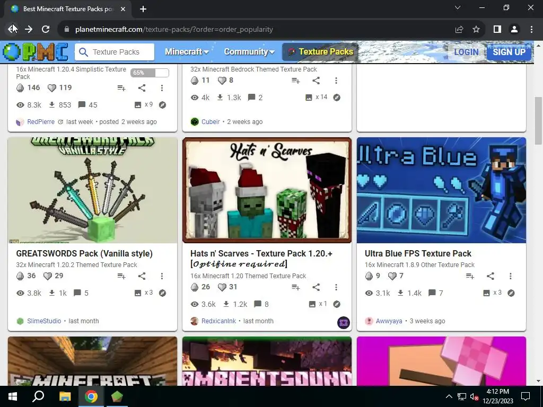Image resolution: width=543 pixels, height=407 pixels.
Task: Share the GREATSWORDS Pack
Action: tap(142, 276)
